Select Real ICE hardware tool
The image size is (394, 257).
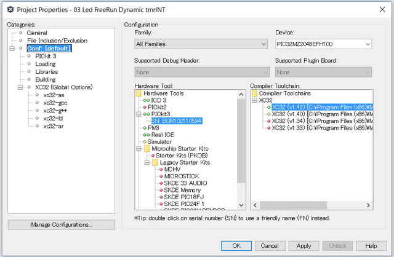click(x=163, y=135)
